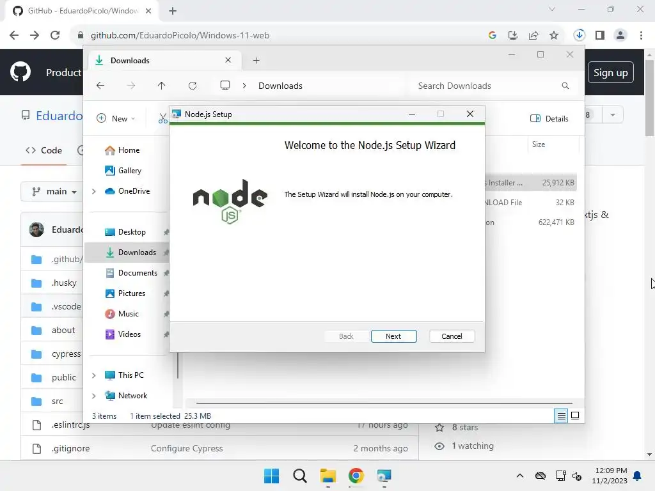
Task: Open Windows taskbar search
Action: [299, 476]
